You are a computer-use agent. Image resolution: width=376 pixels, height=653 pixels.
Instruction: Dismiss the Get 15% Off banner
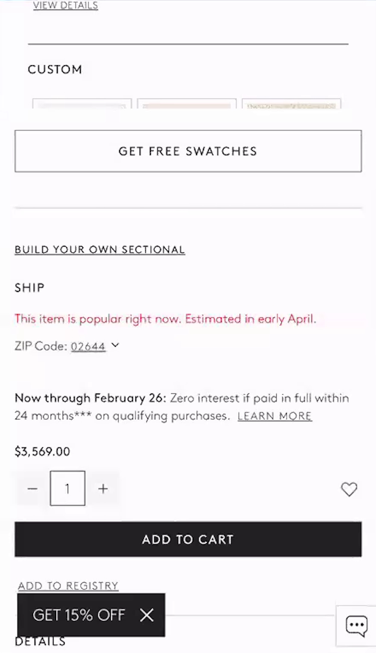(x=147, y=615)
